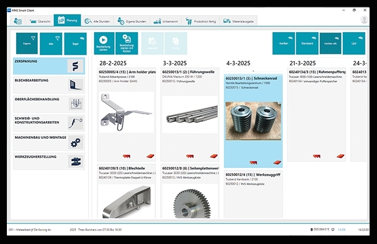Toggle the Tegel filter button
This screenshot has width=377, height=244.
pos(75,43)
